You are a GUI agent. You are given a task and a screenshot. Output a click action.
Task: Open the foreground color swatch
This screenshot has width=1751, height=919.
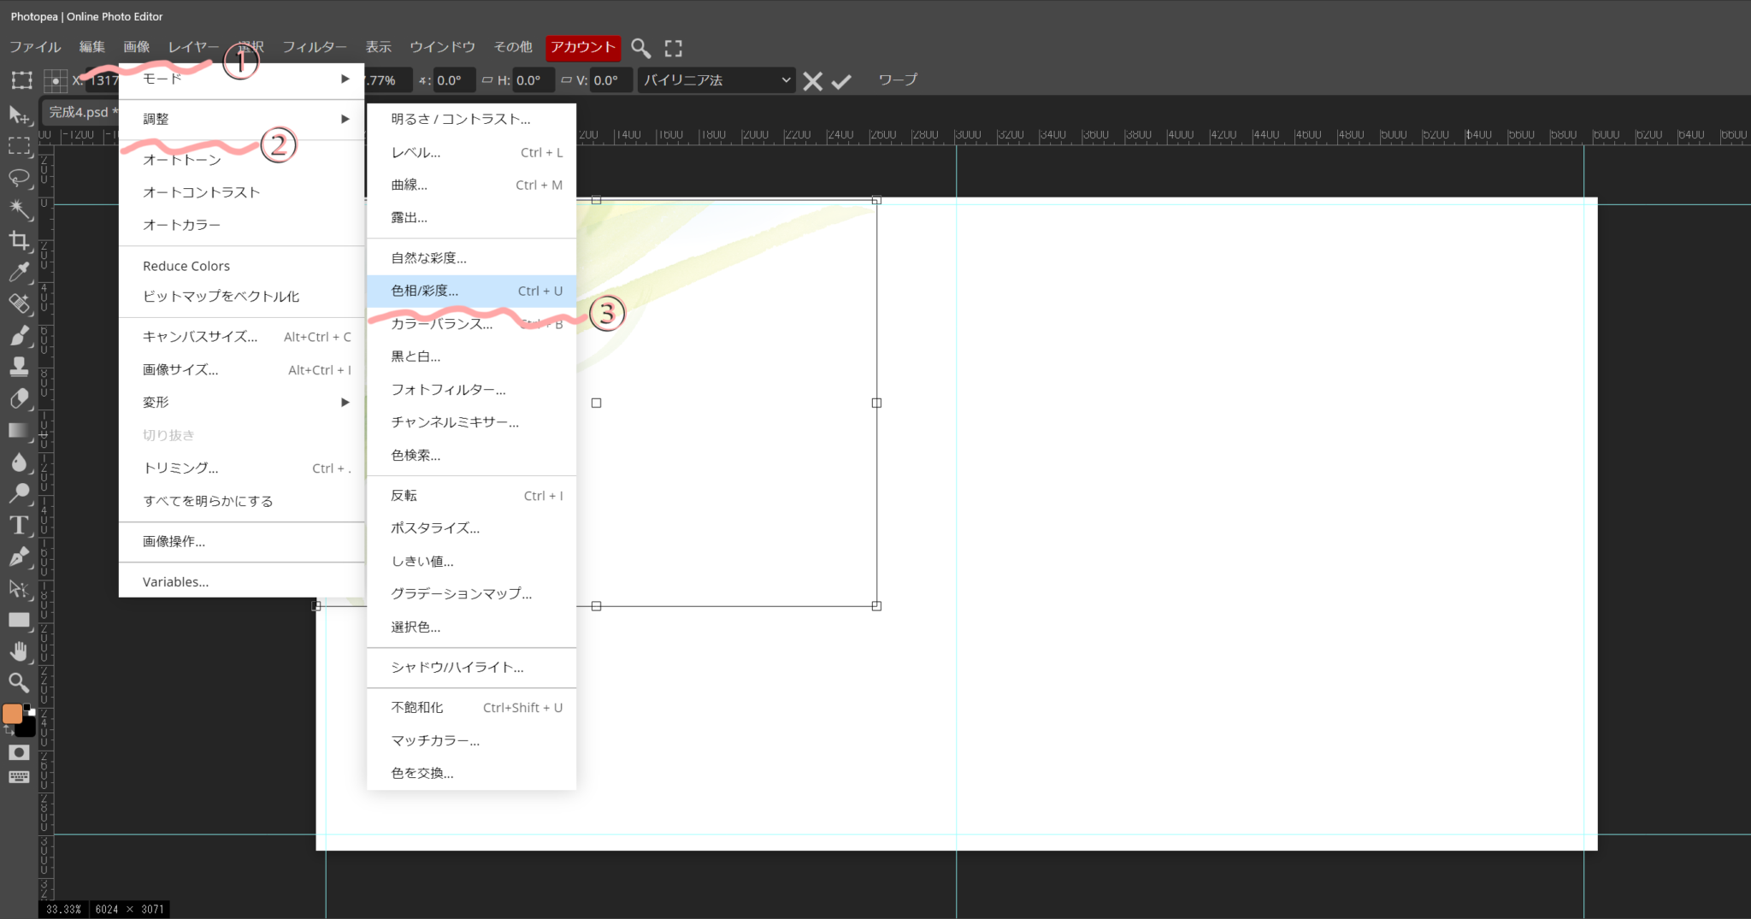pyautogui.click(x=13, y=714)
